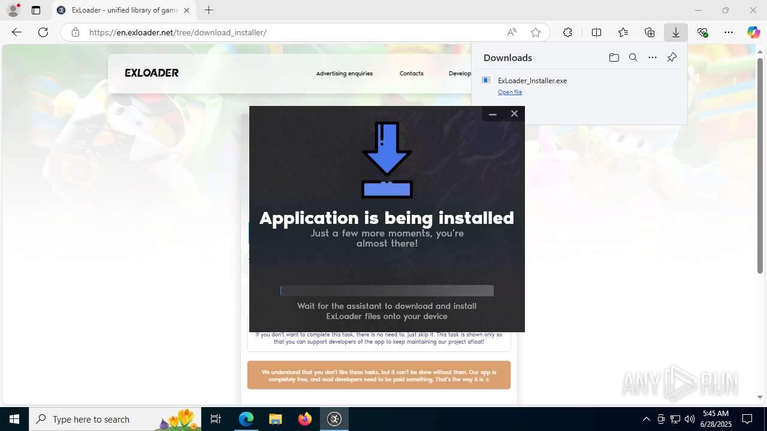767x431 pixels.
Task: Open File Explorer from the taskbar
Action: point(276,419)
